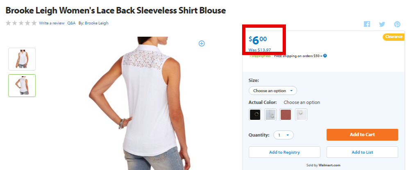This screenshot has height=170, width=408.
Task: Click Add to Registry button
Action: 284,152
